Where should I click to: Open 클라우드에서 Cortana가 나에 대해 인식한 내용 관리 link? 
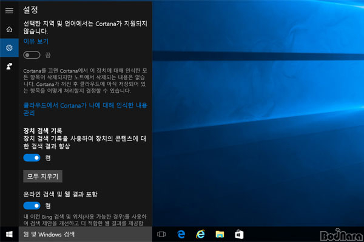point(85,109)
